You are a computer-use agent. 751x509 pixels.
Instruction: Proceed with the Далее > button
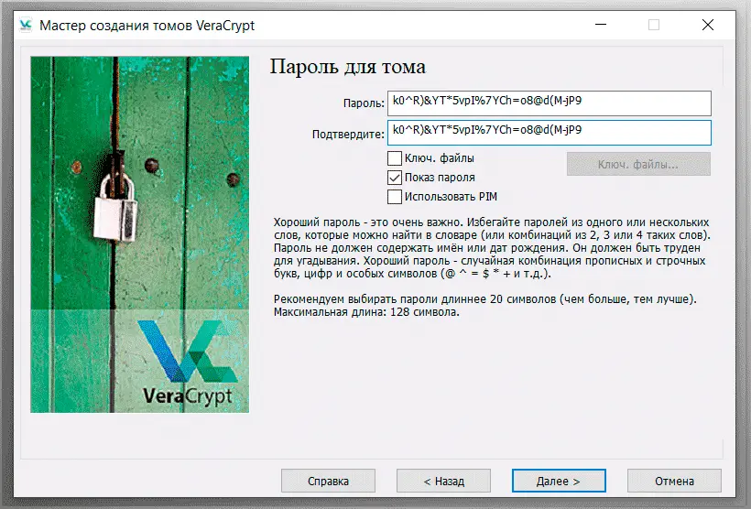click(559, 481)
